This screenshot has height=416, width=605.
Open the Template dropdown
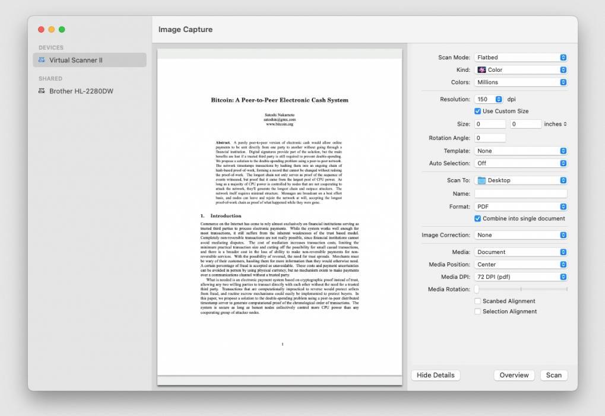point(521,151)
